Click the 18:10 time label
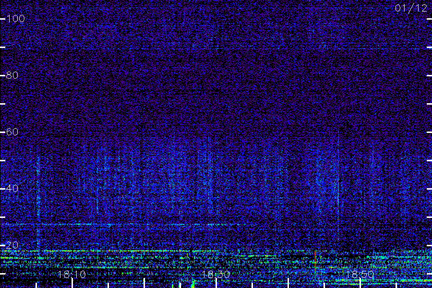This screenshot has width=432, height=288. point(72,275)
